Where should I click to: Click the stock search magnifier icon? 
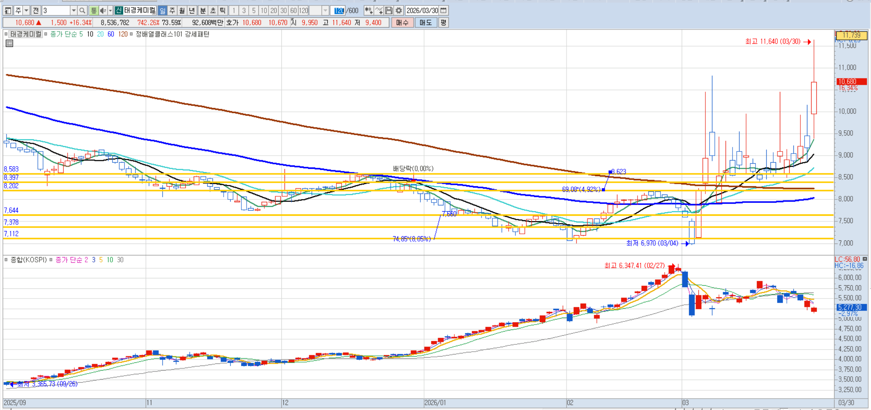(x=82, y=11)
